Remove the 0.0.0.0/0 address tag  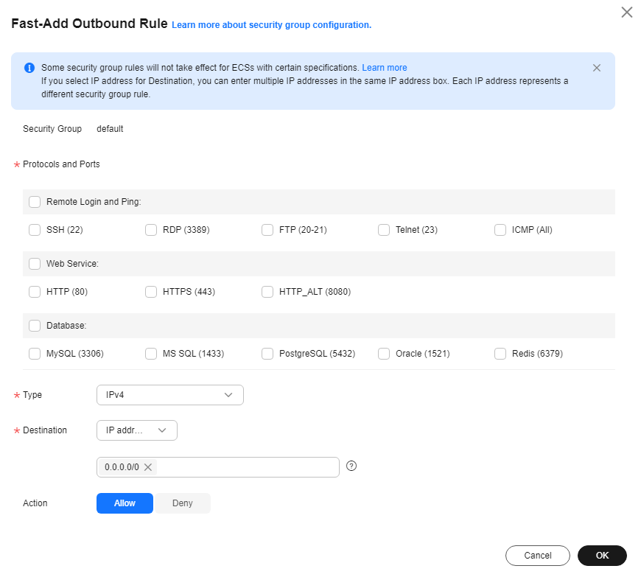pos(148,467)
